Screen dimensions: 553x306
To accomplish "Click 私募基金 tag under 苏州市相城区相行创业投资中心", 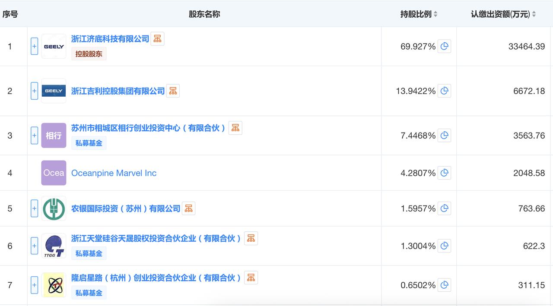I will [x=89, y=143].
